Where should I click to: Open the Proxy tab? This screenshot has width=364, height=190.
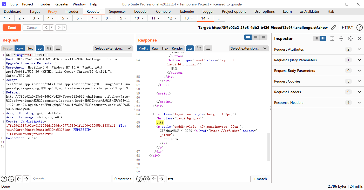pos(52,11)
